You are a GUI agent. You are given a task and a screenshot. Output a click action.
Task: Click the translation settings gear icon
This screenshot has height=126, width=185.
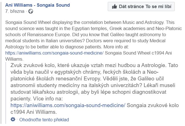click(x=13, y=120)
